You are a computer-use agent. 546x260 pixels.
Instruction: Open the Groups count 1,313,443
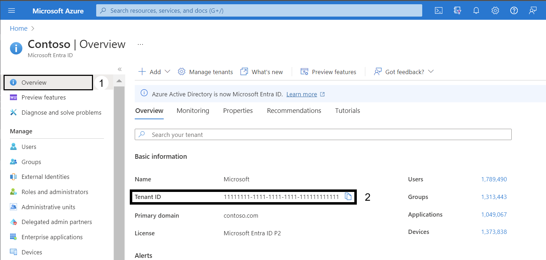[x=494, y=197]
